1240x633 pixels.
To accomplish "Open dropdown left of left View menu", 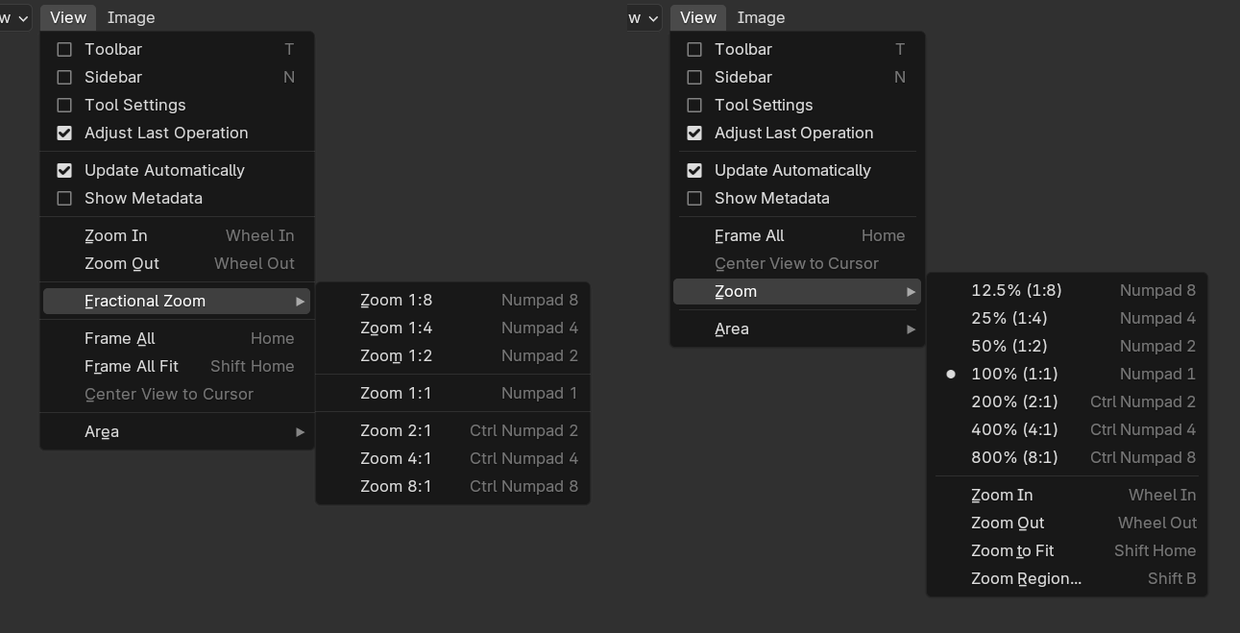I will coord(15,17).
